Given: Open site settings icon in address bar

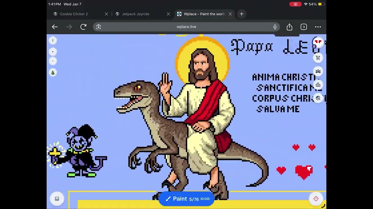Looking at the screenshot, I should pos(98,27).
